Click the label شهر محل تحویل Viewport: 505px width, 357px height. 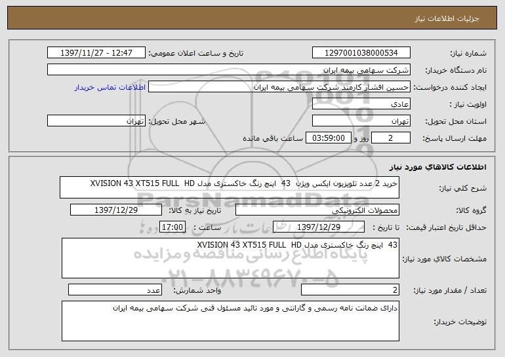(176, 122)
